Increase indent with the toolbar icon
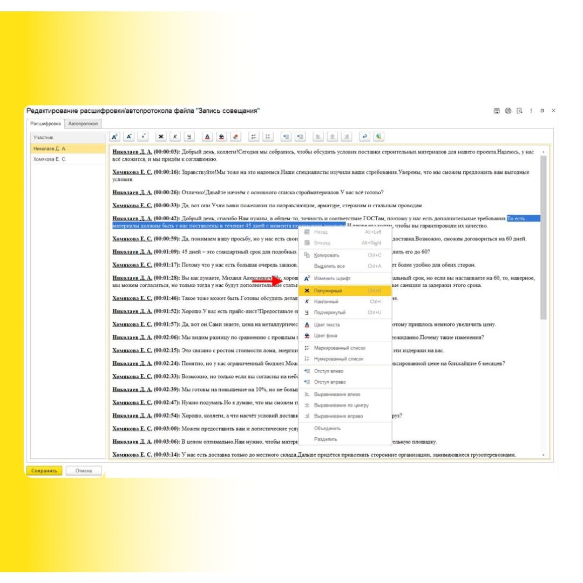 point(300,137)
